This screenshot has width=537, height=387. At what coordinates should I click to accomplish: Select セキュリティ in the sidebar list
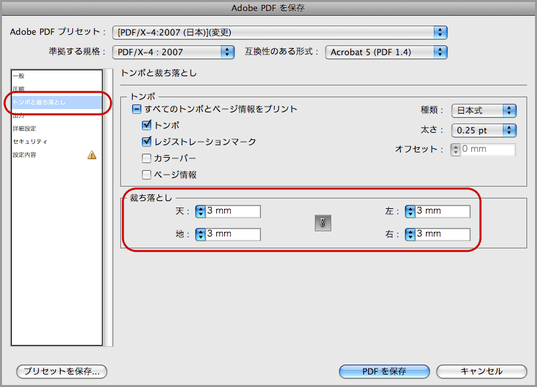pyautogui.click(x=57, y=141)
